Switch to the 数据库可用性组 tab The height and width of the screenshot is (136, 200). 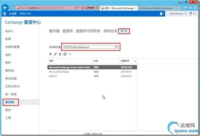(88, 31)
